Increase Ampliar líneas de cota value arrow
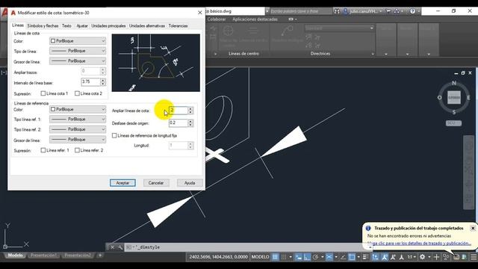 click(190, 108)
